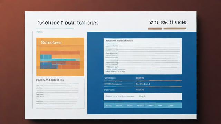Click the top-right heading text

(167, 22)
